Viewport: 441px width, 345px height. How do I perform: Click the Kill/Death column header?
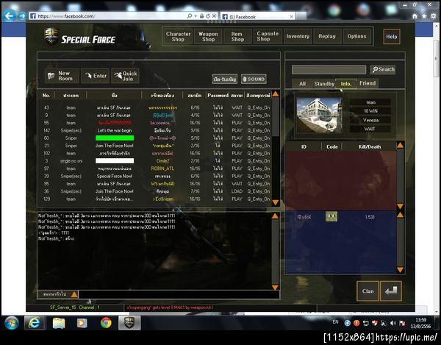pos(370,146)
